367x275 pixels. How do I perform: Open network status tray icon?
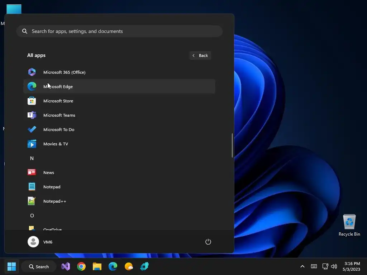(325, 266)
